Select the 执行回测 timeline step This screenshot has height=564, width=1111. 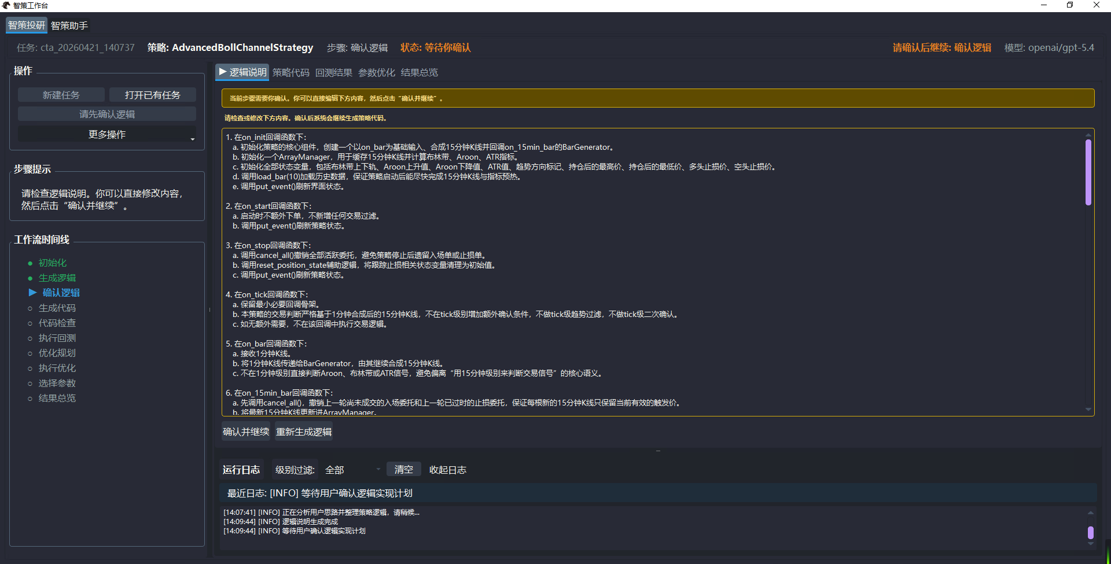point(57,338)
